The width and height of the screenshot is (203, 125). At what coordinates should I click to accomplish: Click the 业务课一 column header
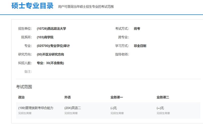point(117,97)
